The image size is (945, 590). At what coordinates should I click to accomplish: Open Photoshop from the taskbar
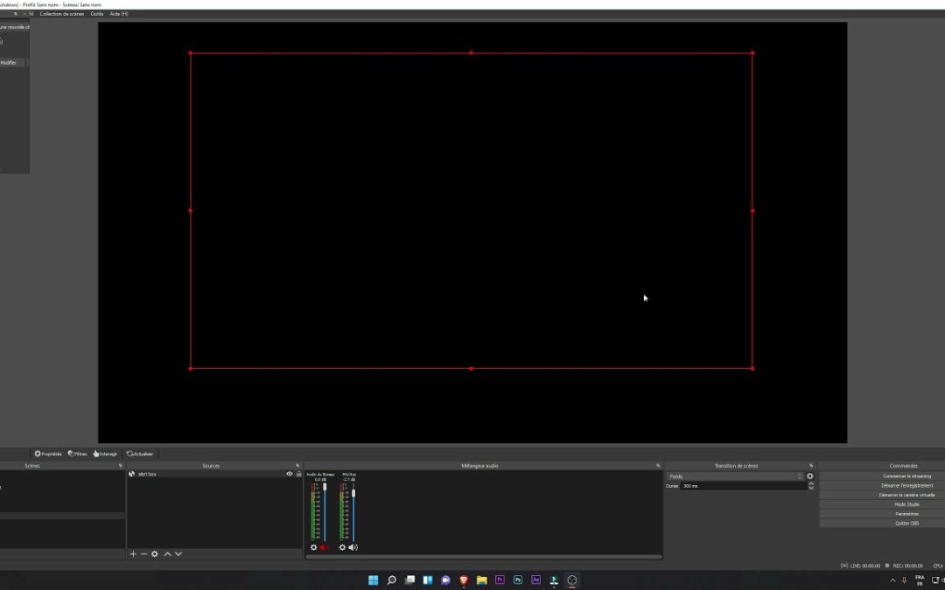(518, 580)
